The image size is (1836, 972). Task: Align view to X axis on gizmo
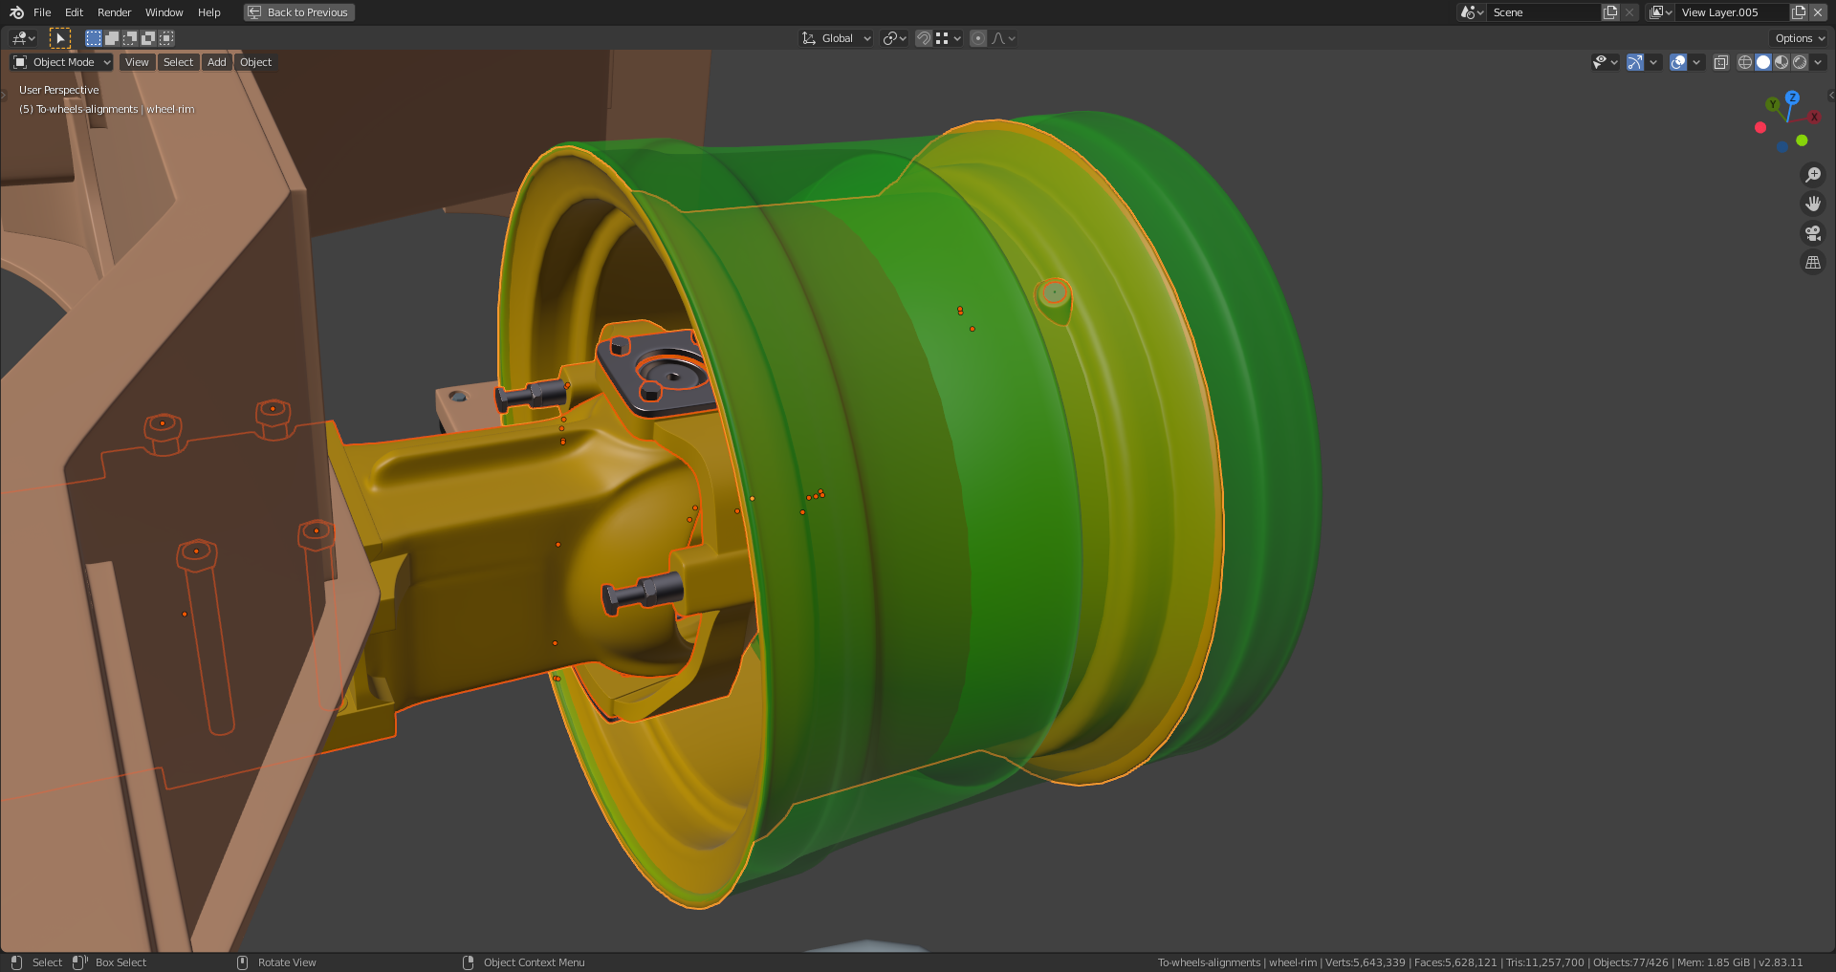[x=1814, y=117]
